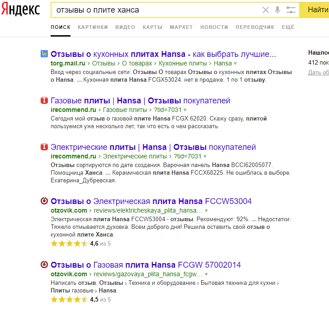This screenshot has height=311, width=329.
Task: Expand torg.mail.ru result dropdown arrow
Action: [x=235, y=64]
